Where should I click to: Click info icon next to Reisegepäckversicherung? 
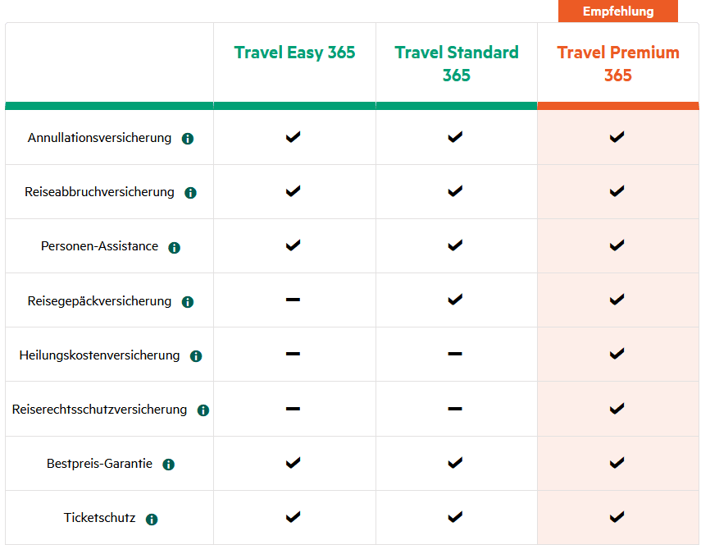(188, 302)
